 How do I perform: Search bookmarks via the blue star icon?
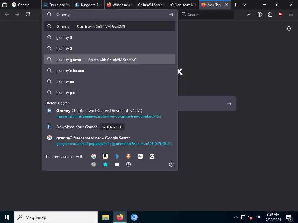(105, 164)
